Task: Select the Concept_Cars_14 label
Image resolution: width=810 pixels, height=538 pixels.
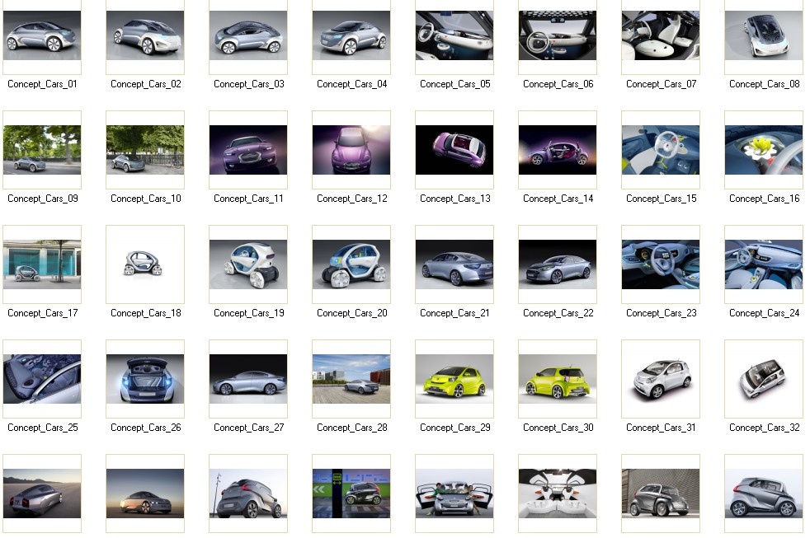Action: [558, 199]
